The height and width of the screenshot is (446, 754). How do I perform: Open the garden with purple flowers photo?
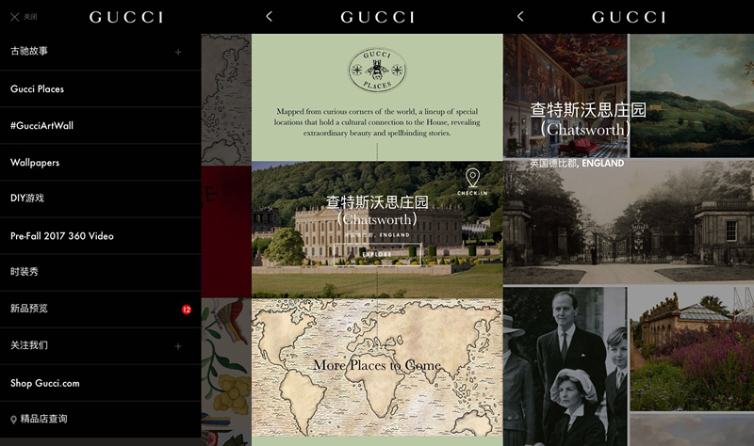pyautogui.click(x=692, y=349)
